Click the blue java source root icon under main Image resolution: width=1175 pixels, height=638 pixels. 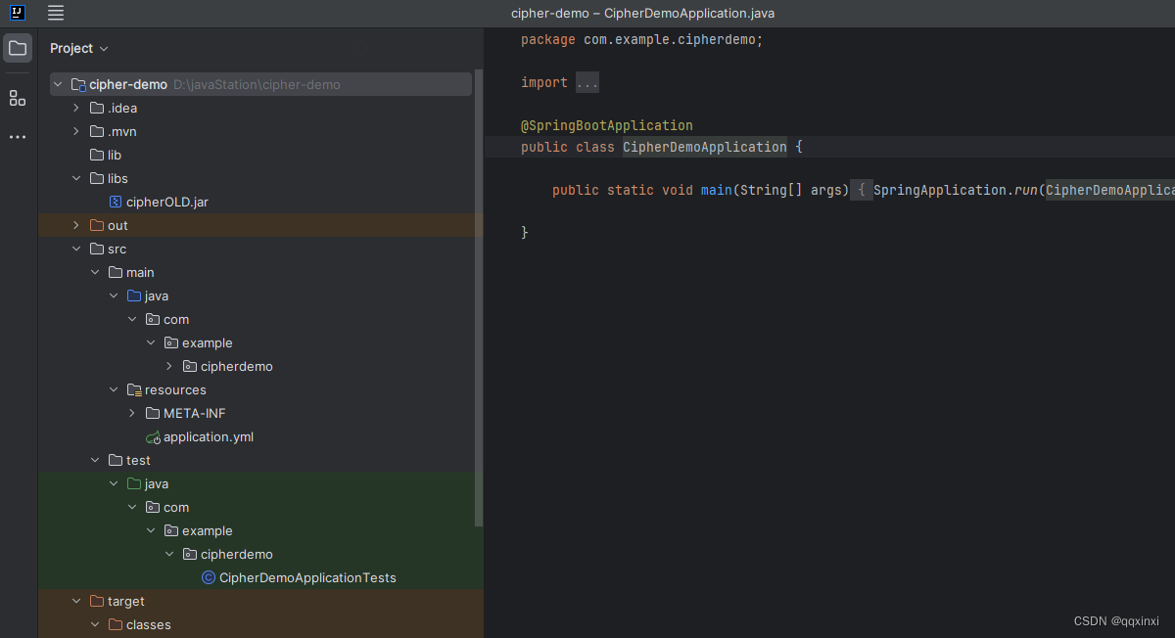[134, 296]
